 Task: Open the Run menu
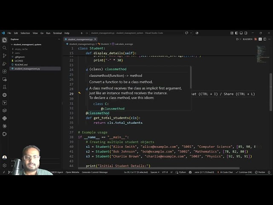[x=48, y=33]
